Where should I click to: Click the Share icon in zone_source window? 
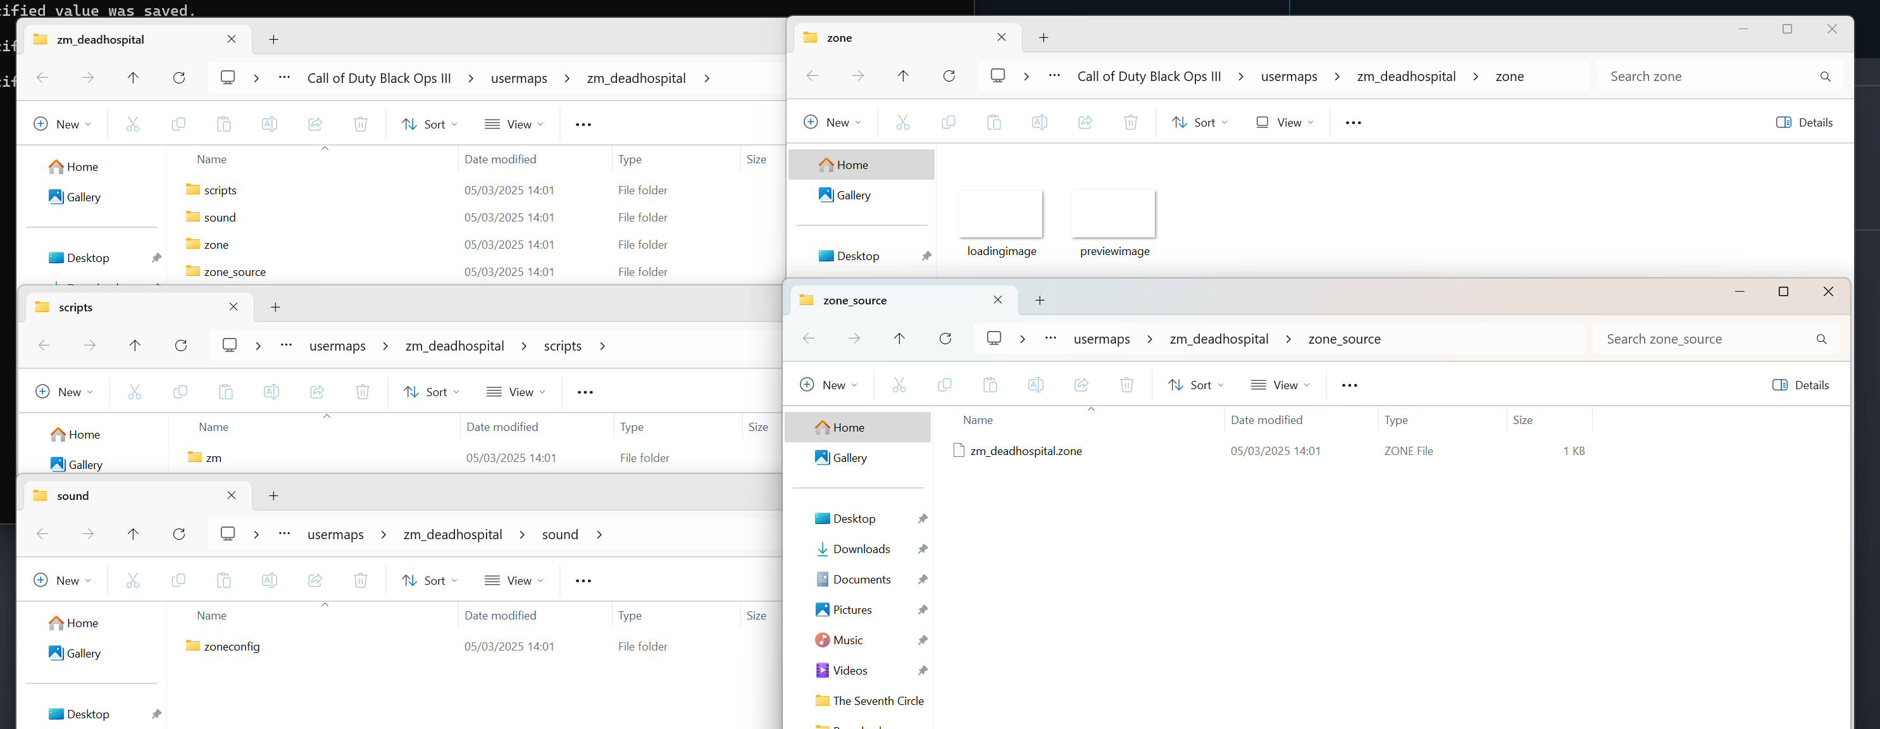tap(1081, 385)
